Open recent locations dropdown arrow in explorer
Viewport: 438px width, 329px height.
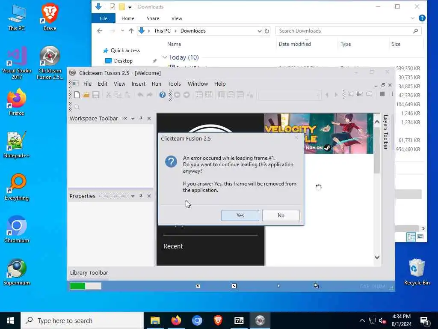click(122, 31)
